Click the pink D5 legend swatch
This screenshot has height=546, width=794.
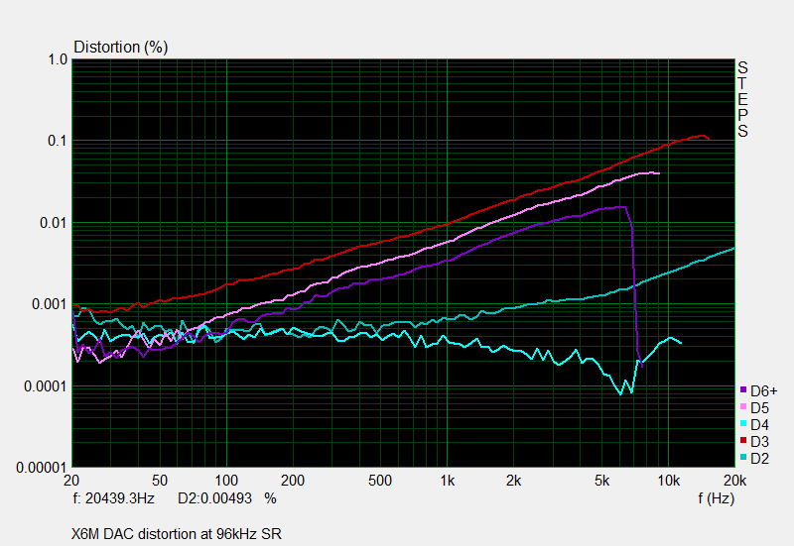(743, 406)
